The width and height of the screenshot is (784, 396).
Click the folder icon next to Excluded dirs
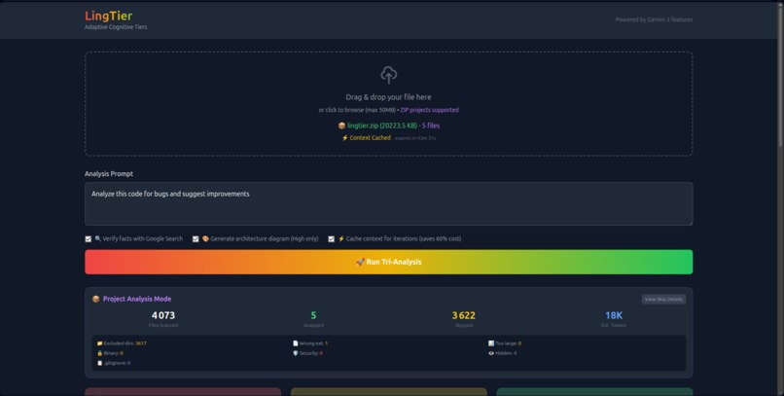click(x=99, y=343)
